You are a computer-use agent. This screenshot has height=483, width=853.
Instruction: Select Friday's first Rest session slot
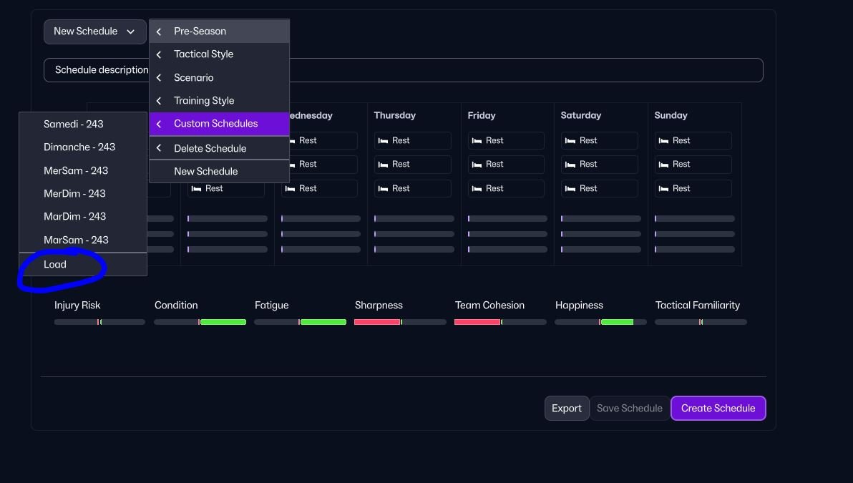pos(507,140)
